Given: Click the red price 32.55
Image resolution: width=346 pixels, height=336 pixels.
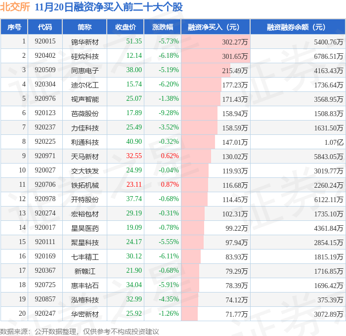Looking at the screenshot, I should (x=134, y=156).
